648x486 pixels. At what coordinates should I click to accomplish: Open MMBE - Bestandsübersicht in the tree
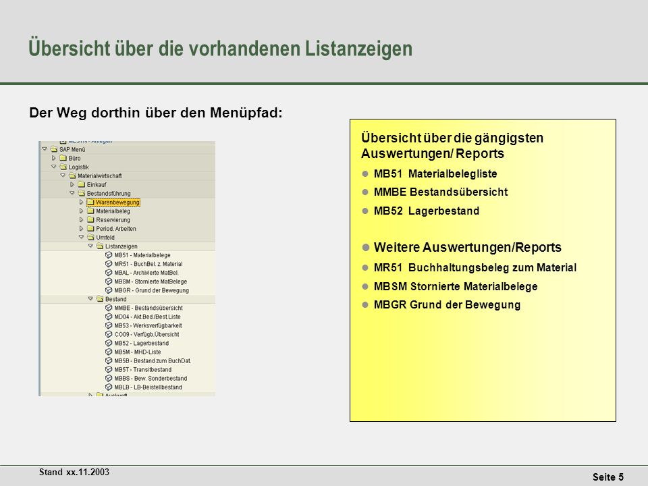(148, 308)
